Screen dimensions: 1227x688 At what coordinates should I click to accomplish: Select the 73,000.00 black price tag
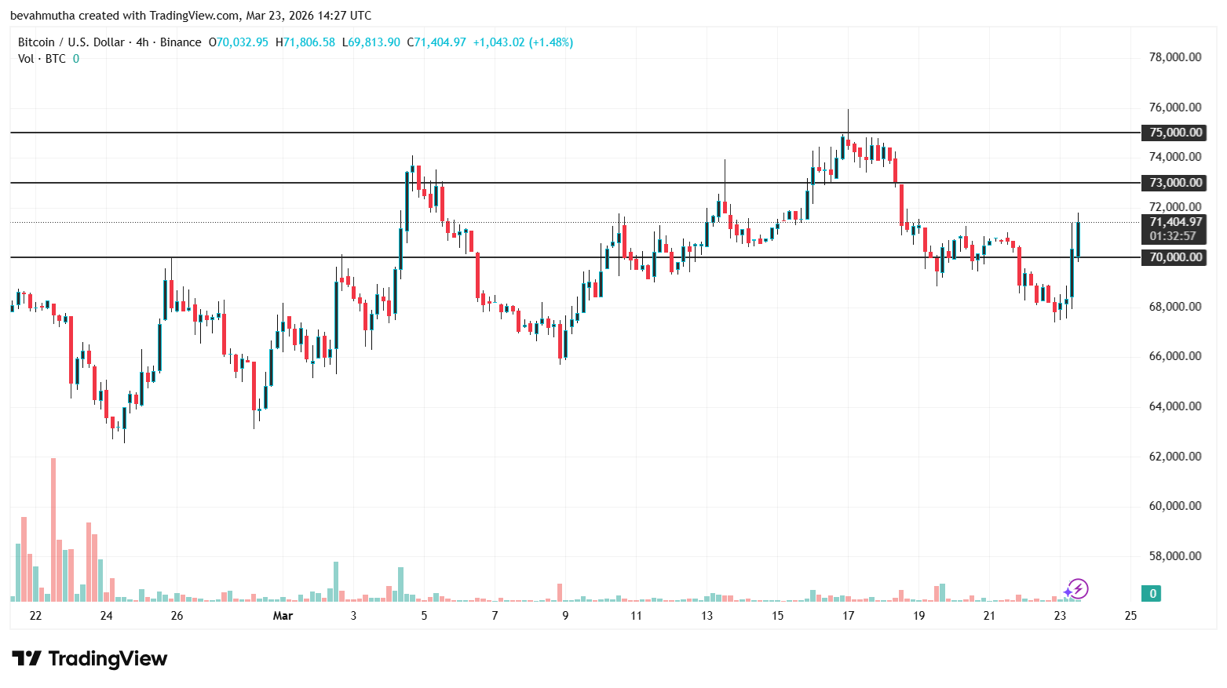(x=1174, y=183)
